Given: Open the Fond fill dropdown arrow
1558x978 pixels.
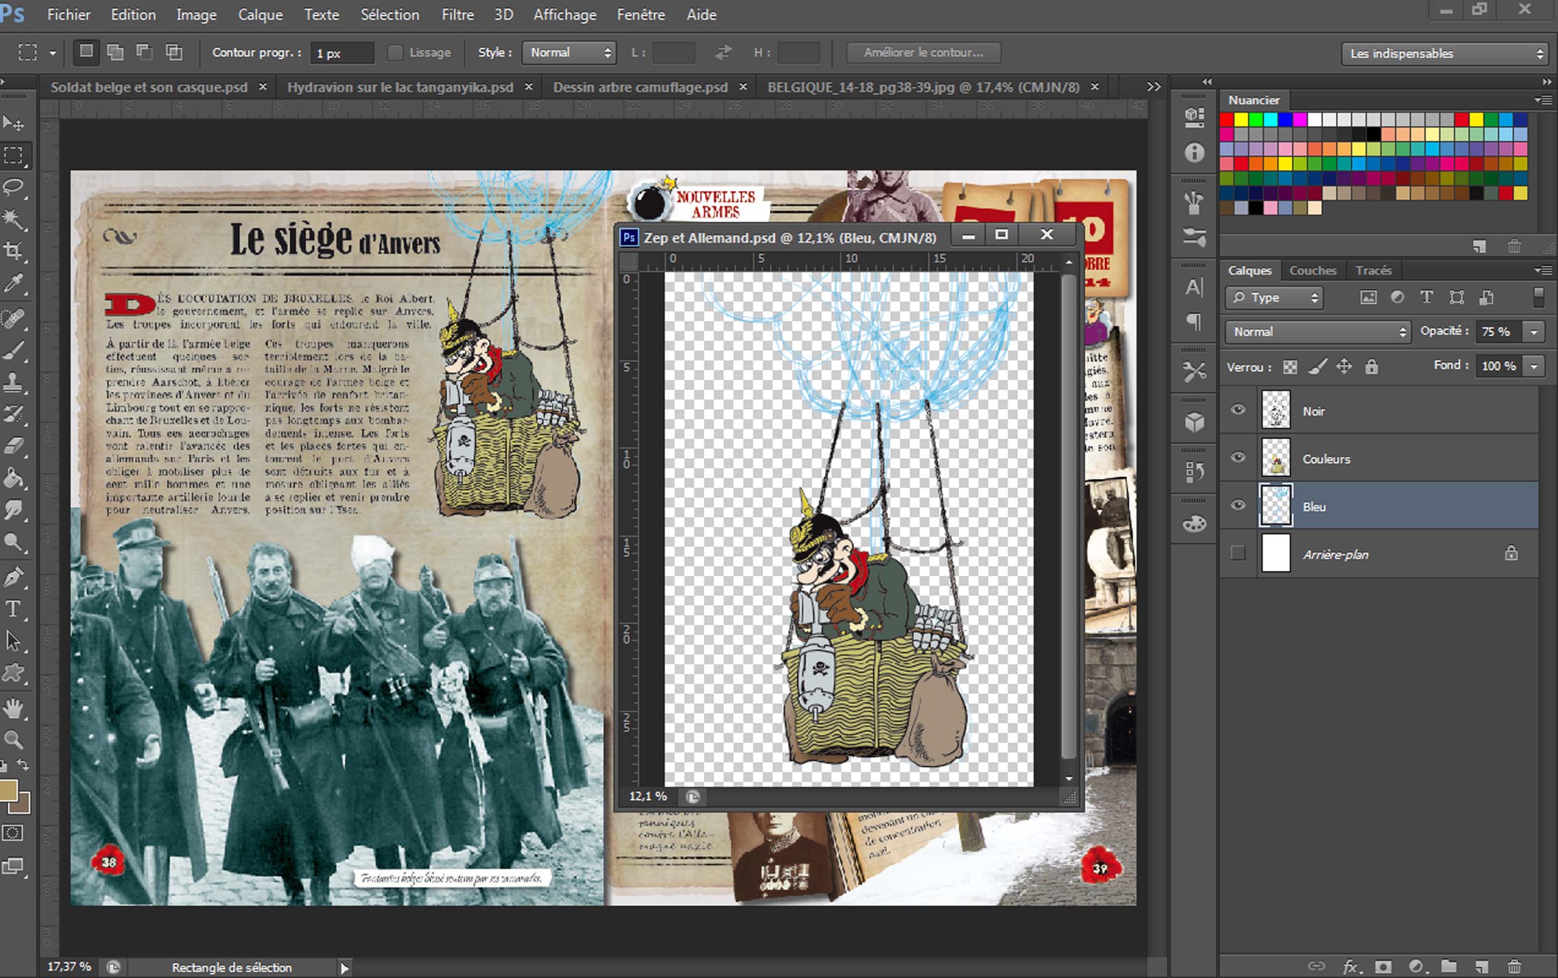Looking at the screenshot, I should (1534, 366).
